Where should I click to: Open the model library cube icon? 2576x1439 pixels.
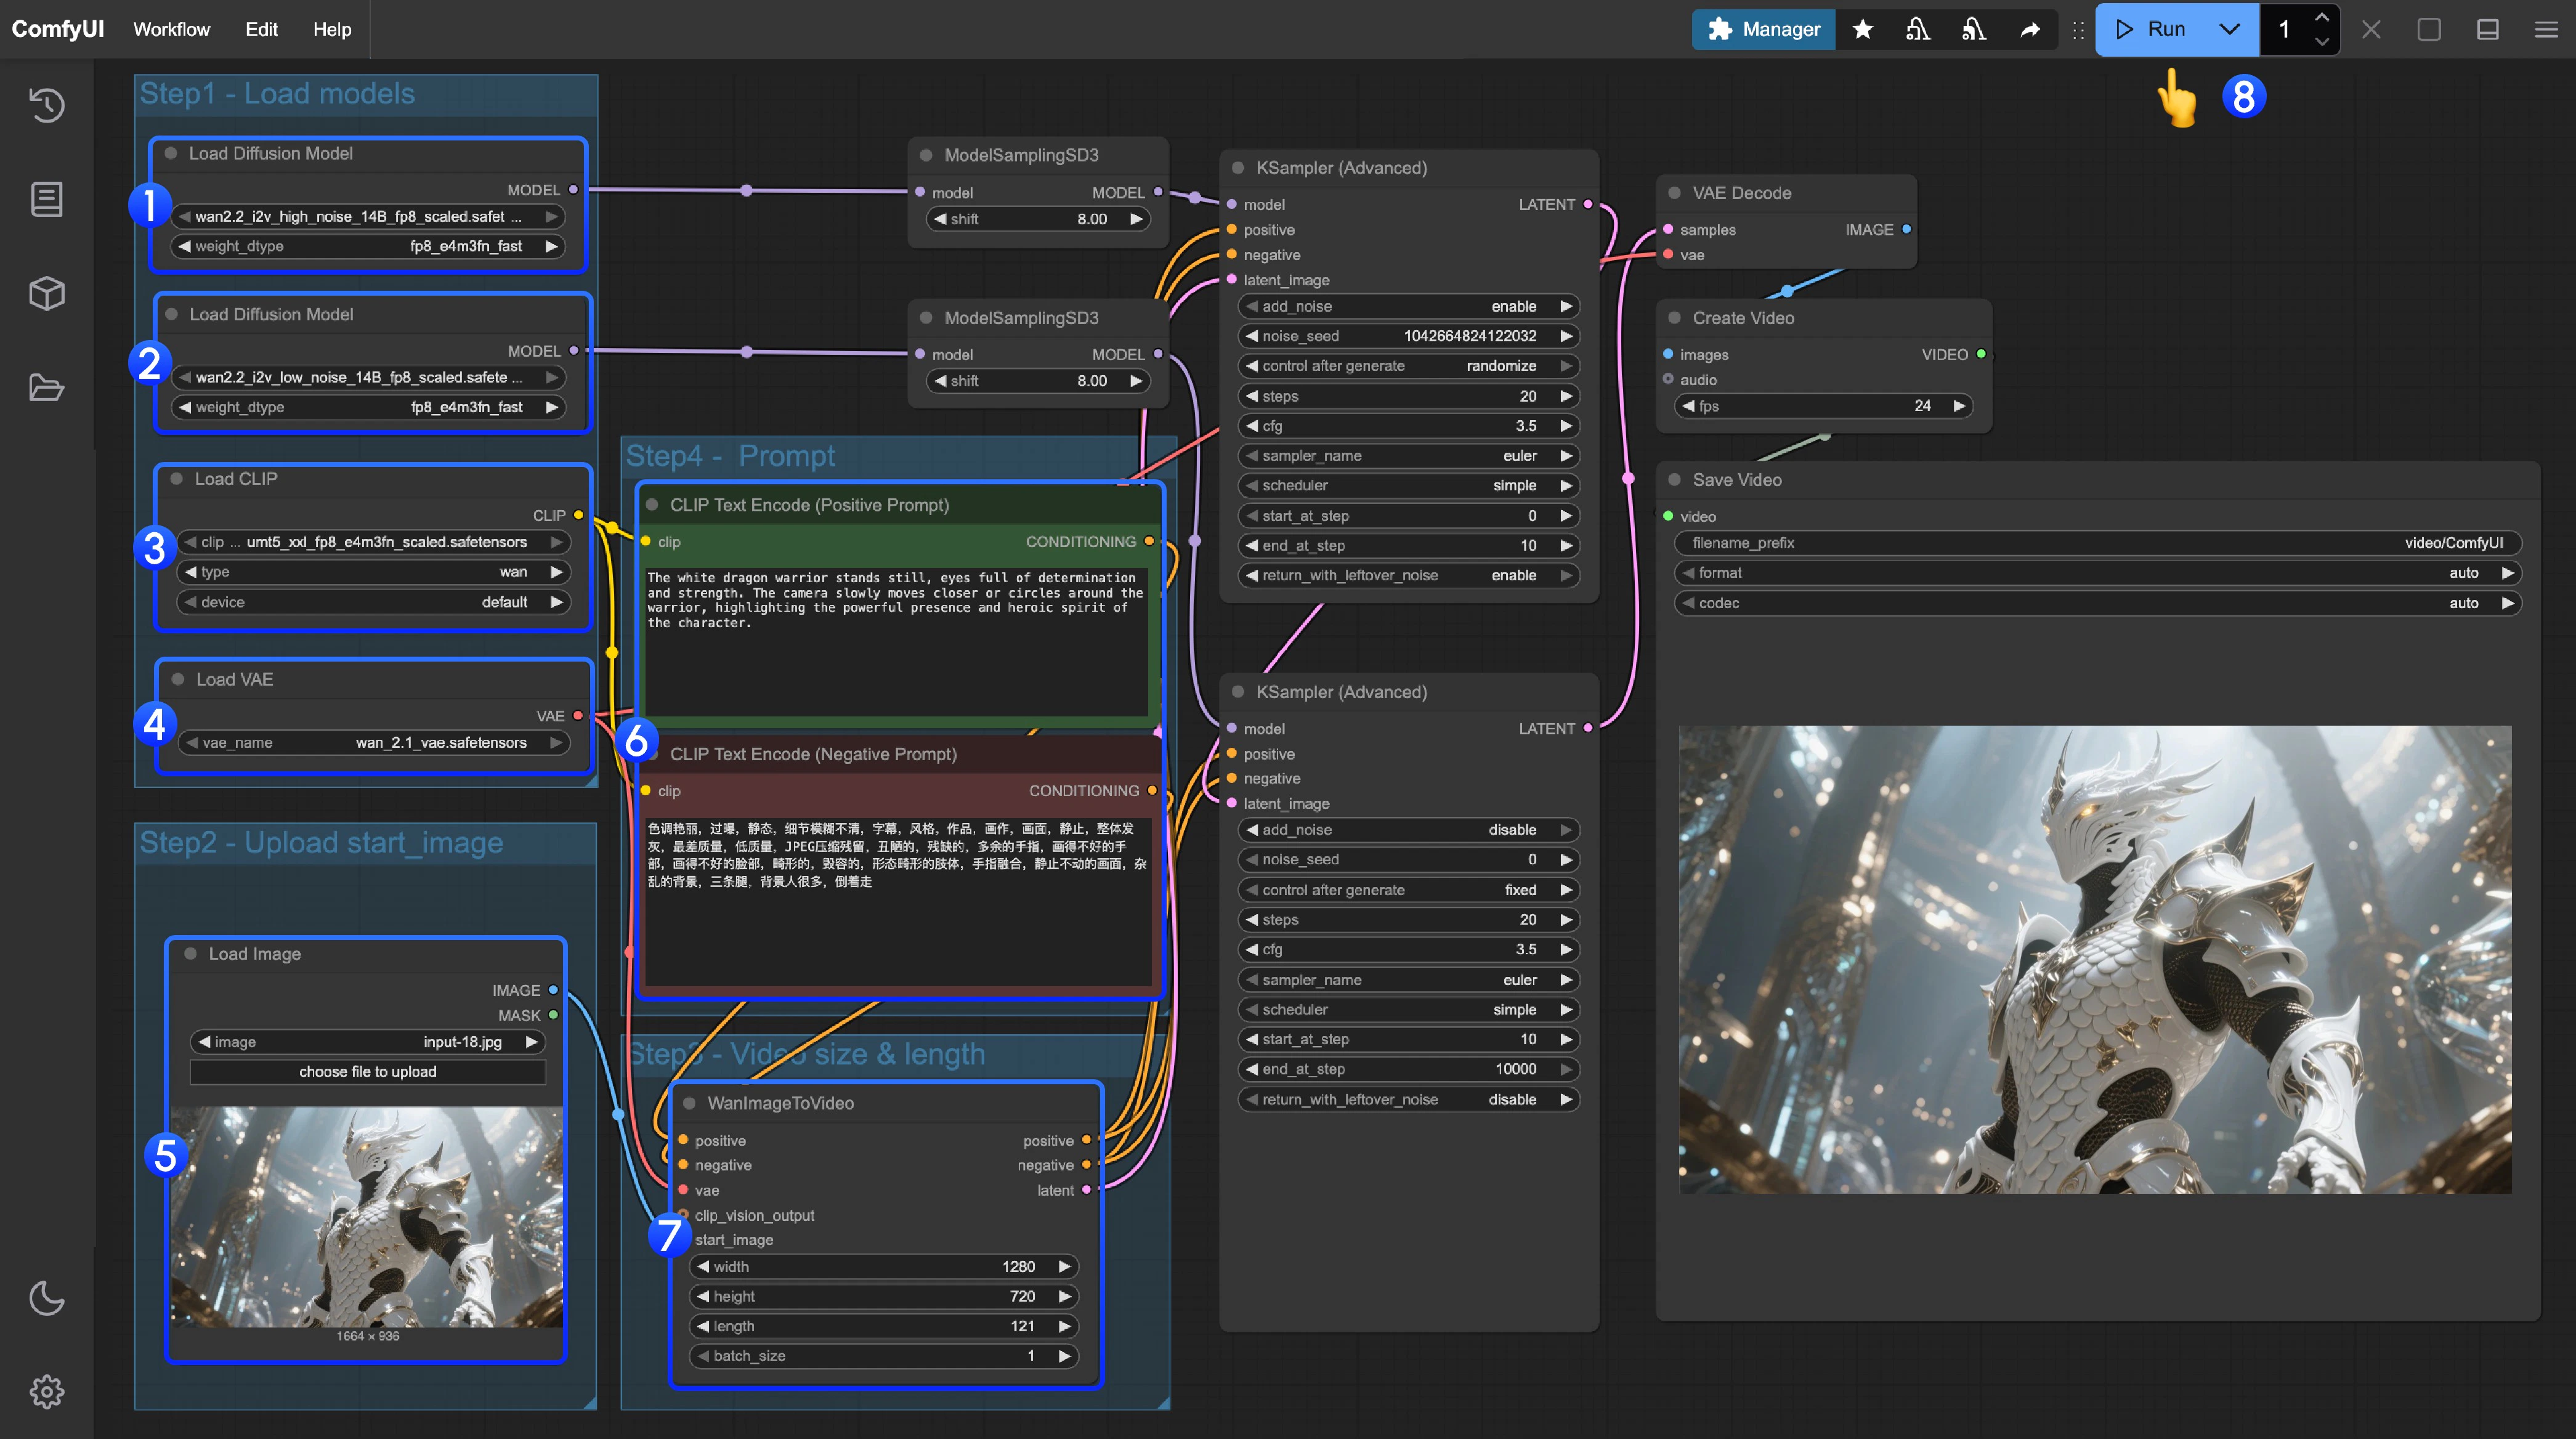[46, 293]
